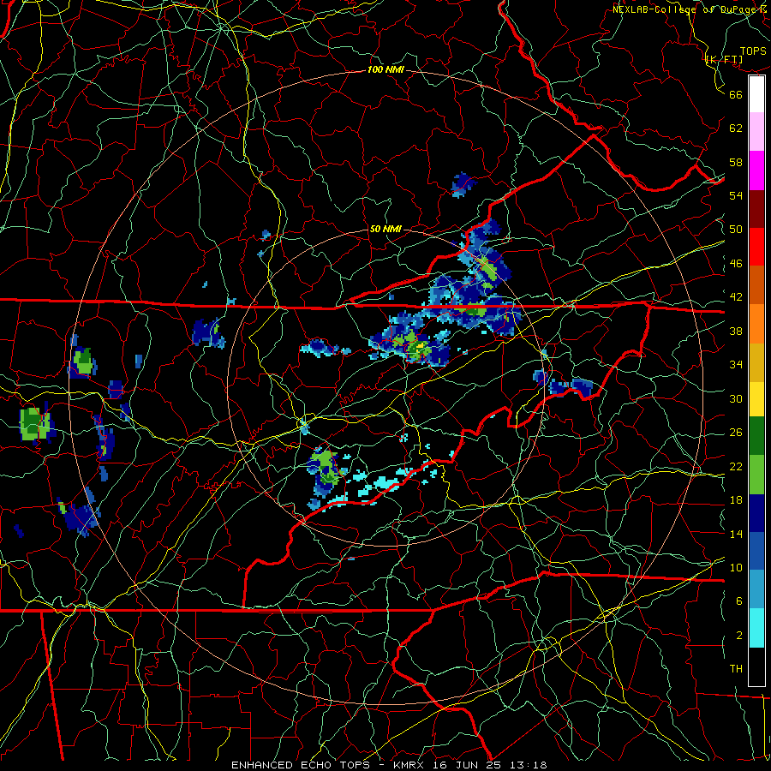Viewport: 771px width, 771px height.
Task: Click the yellow legend color band
Action: pos(756,399)
